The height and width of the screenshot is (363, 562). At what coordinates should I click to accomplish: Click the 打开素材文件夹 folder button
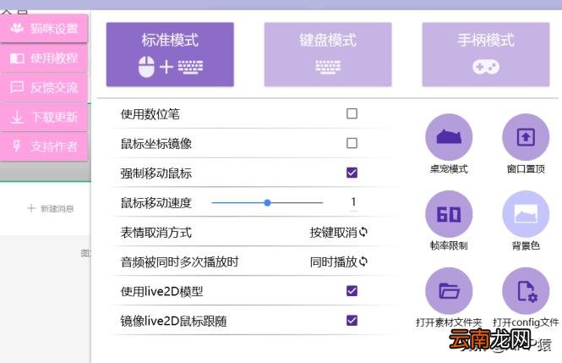(449, 291)
